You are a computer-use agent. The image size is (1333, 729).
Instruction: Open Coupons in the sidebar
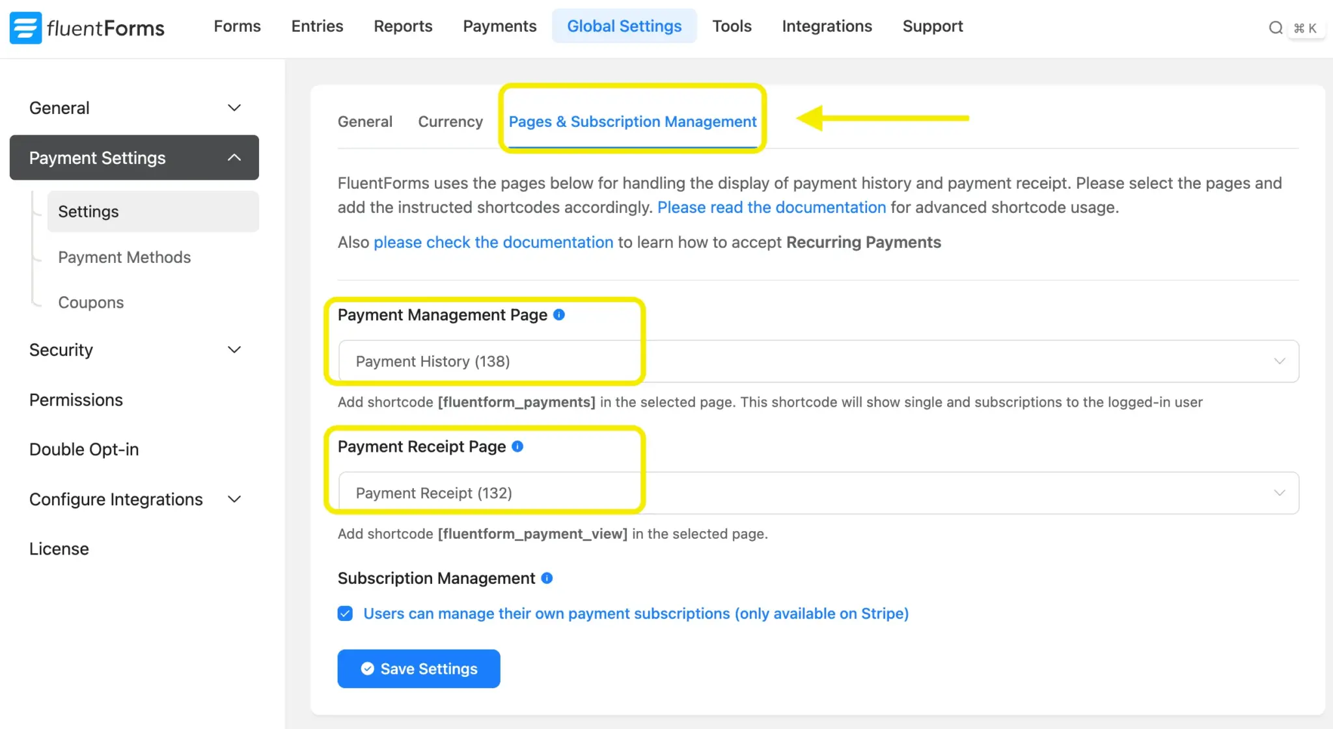[x=90, y=303]
